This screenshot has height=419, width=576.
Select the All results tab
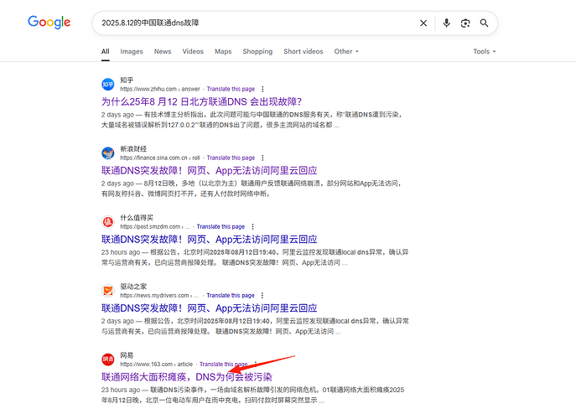[x=106, y=51]
